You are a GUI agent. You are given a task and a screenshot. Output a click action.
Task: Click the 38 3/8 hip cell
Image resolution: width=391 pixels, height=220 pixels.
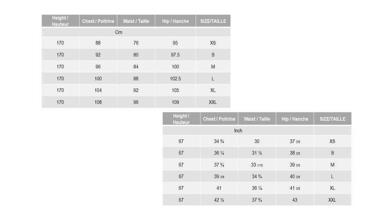pyautogui.click(x=294, y=153)
